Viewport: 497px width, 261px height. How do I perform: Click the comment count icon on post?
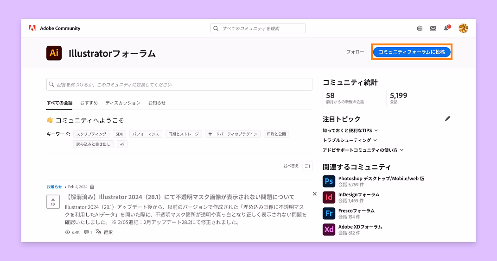point(86,232)
